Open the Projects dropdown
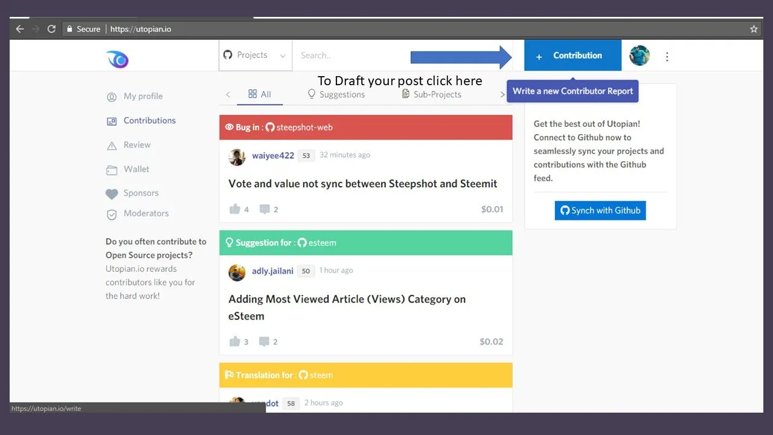This screenshot has height=435, width=773. tap(255, 56)
